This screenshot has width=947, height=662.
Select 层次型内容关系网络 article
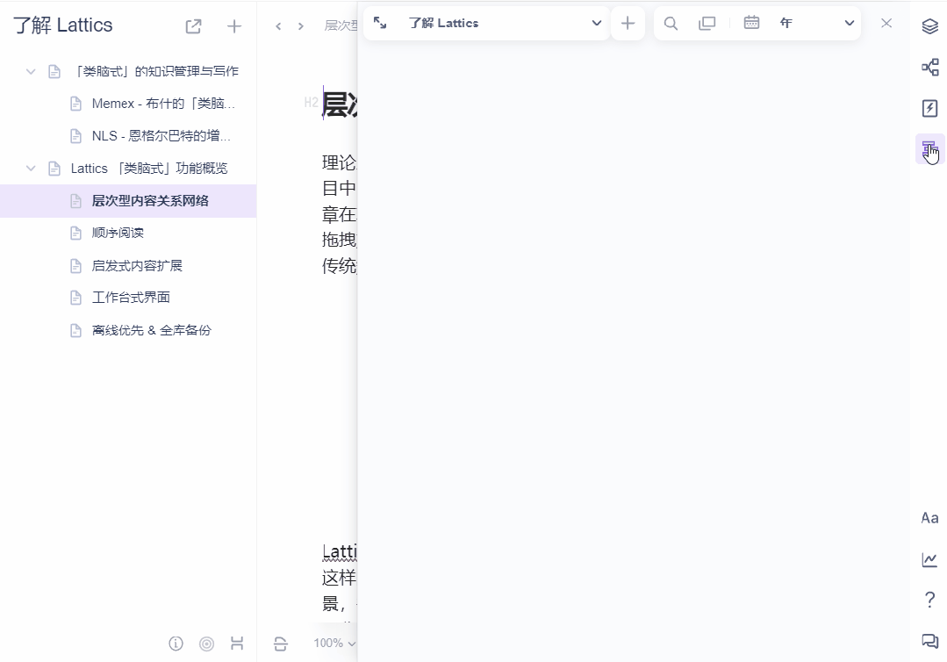point(128,201)
